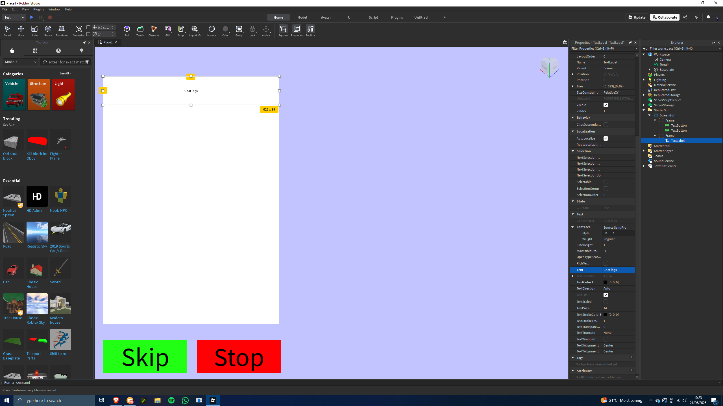
Task: Enable the TextWrapped checkbox
Action: click(x=606, y=339)
